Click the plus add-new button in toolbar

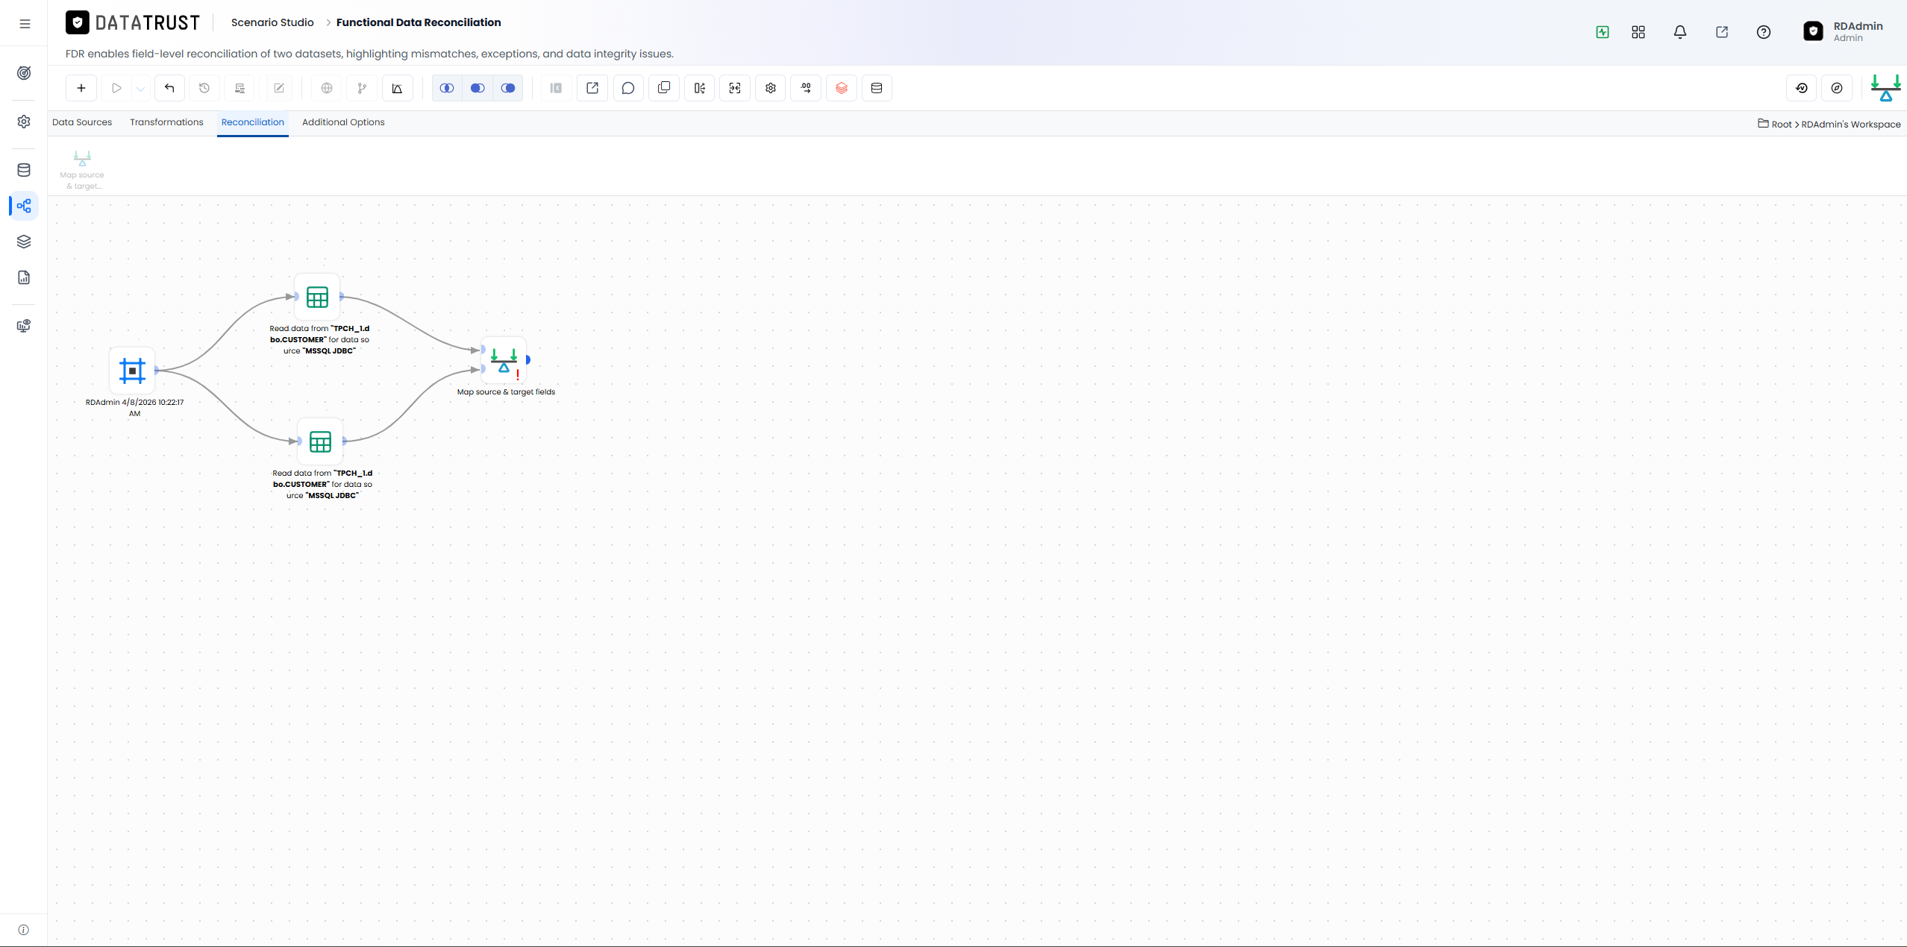click(x=81, y=88)
